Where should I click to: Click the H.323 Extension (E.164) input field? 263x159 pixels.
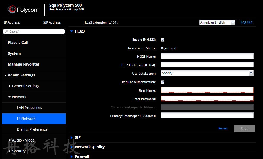(x=207, y=65)
